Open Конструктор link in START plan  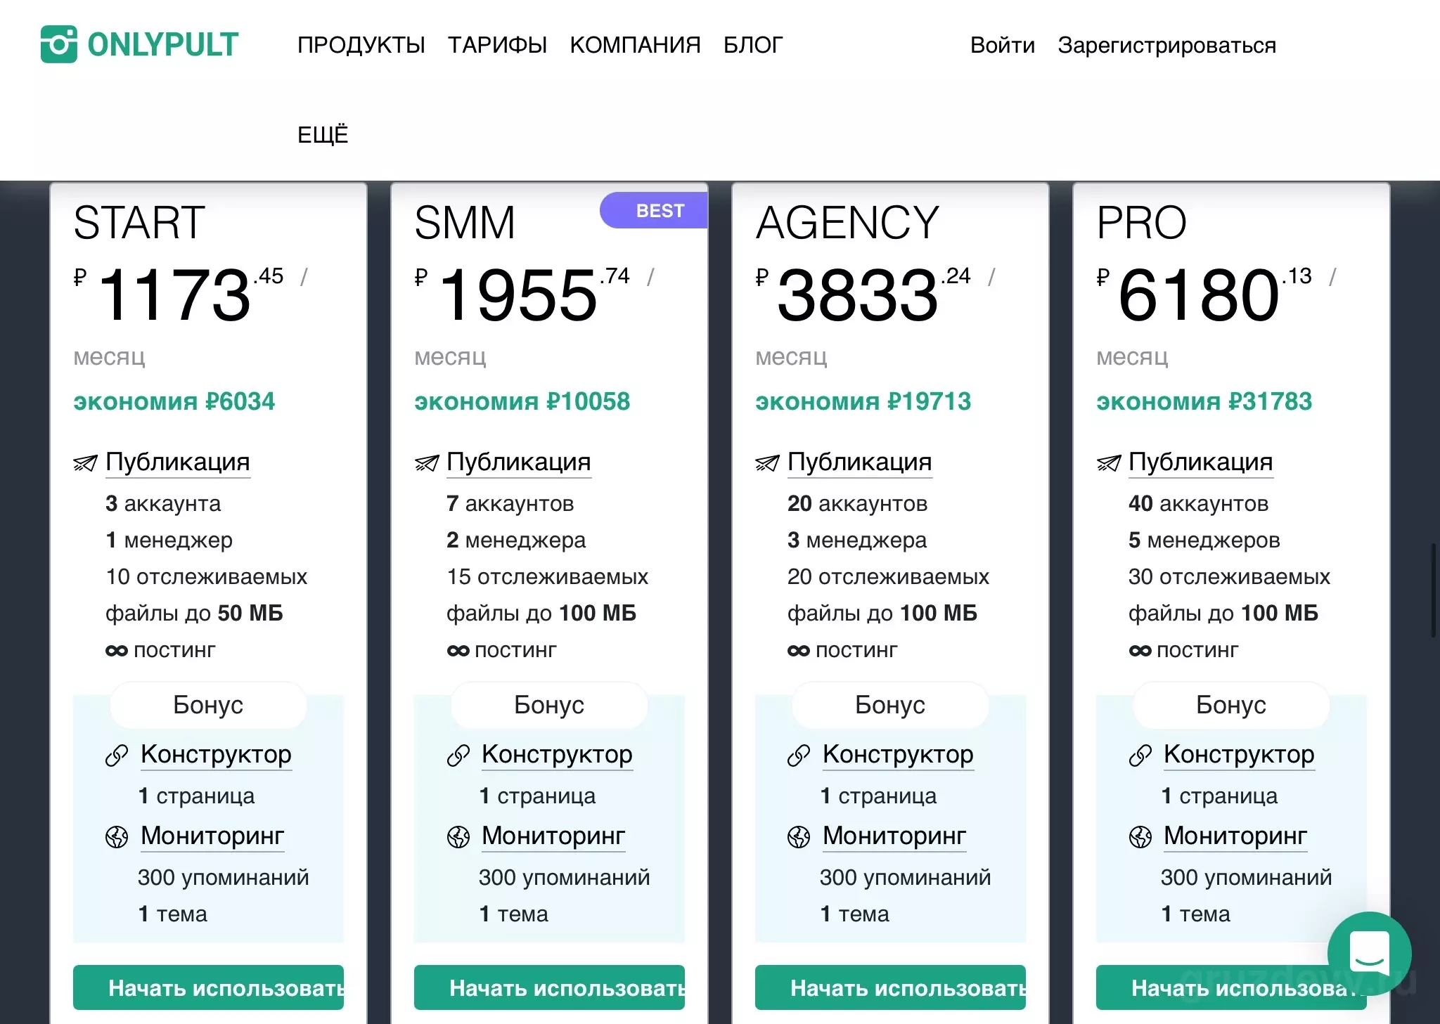pyautogui.click(x=216, y=755)
